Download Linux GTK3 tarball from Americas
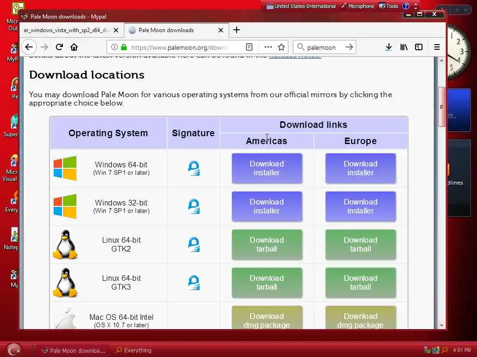Image resolution: width=477 pixels, height=357 pixels. point(267,283)
